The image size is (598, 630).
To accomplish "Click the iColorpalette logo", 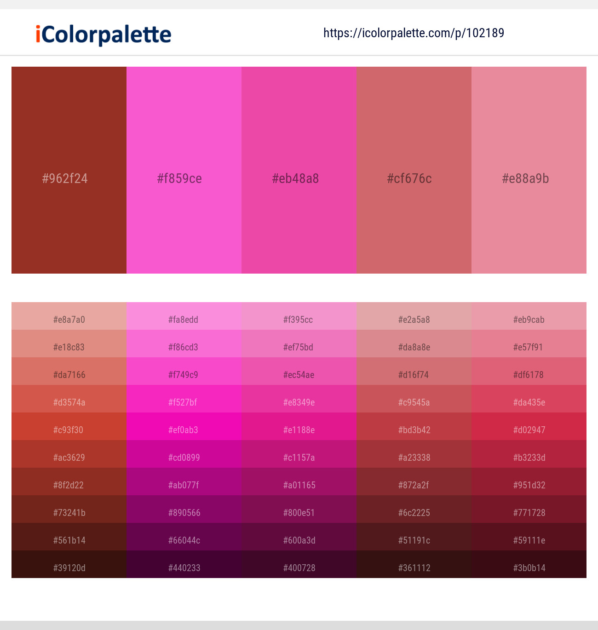I will [102, 34].
